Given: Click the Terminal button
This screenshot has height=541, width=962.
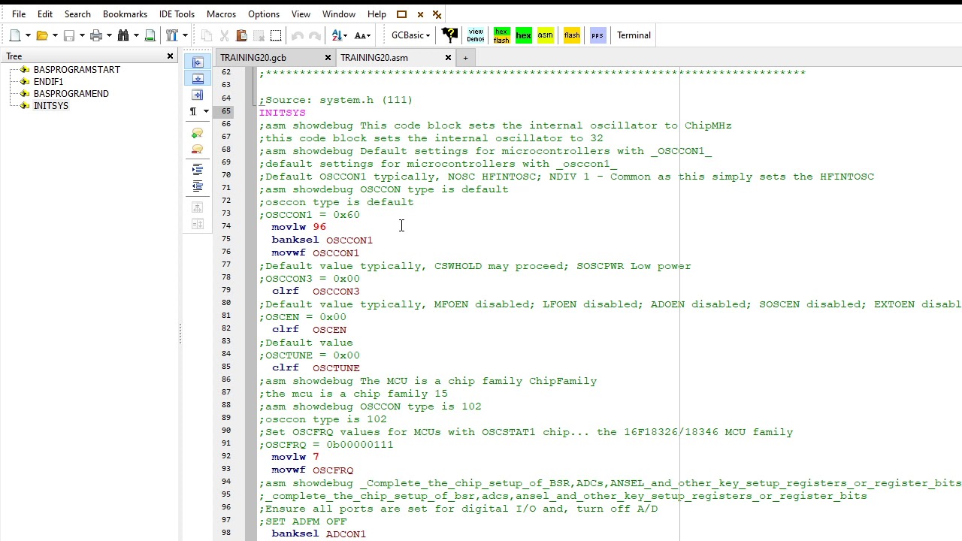Looking at the screenshot, I should click(634, 35).
